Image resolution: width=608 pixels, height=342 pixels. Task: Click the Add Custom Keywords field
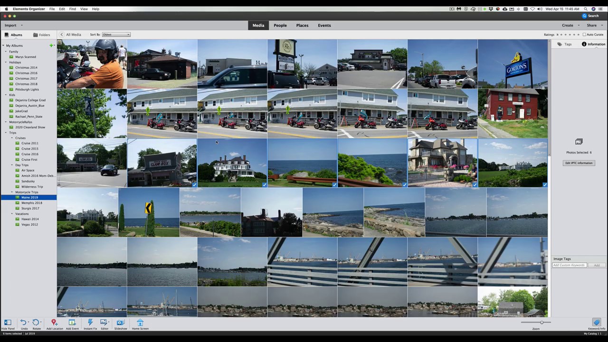click(x=570, y=265)
